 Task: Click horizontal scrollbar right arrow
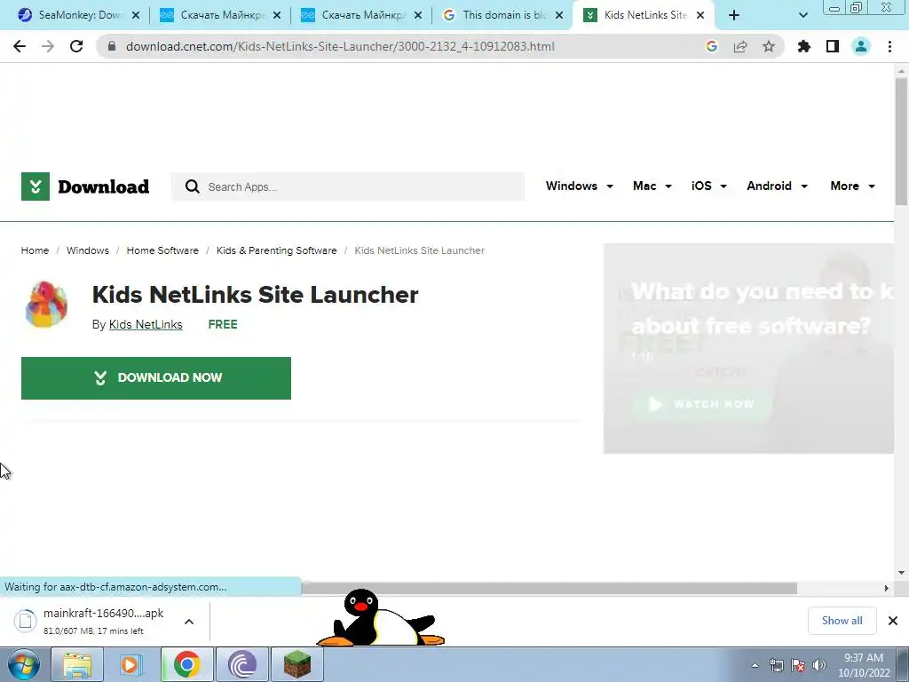(x=887, y=588)
